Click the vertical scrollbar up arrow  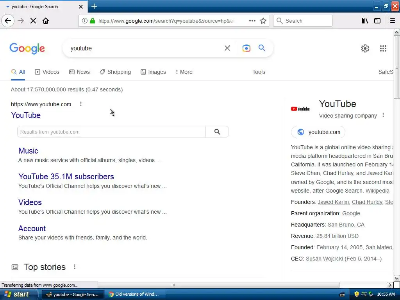pos(396,32)
